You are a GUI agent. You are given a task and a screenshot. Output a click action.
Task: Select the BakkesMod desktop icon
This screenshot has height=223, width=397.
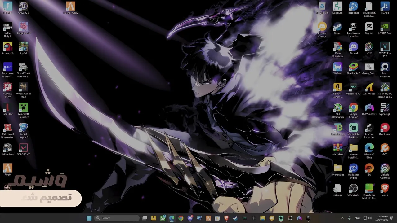click(x=8, y=150)
